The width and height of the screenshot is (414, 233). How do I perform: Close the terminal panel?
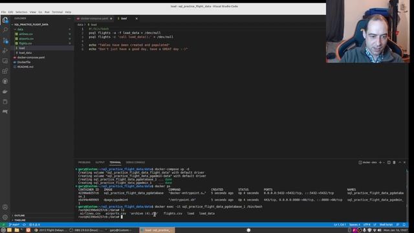tap(404, 162)
